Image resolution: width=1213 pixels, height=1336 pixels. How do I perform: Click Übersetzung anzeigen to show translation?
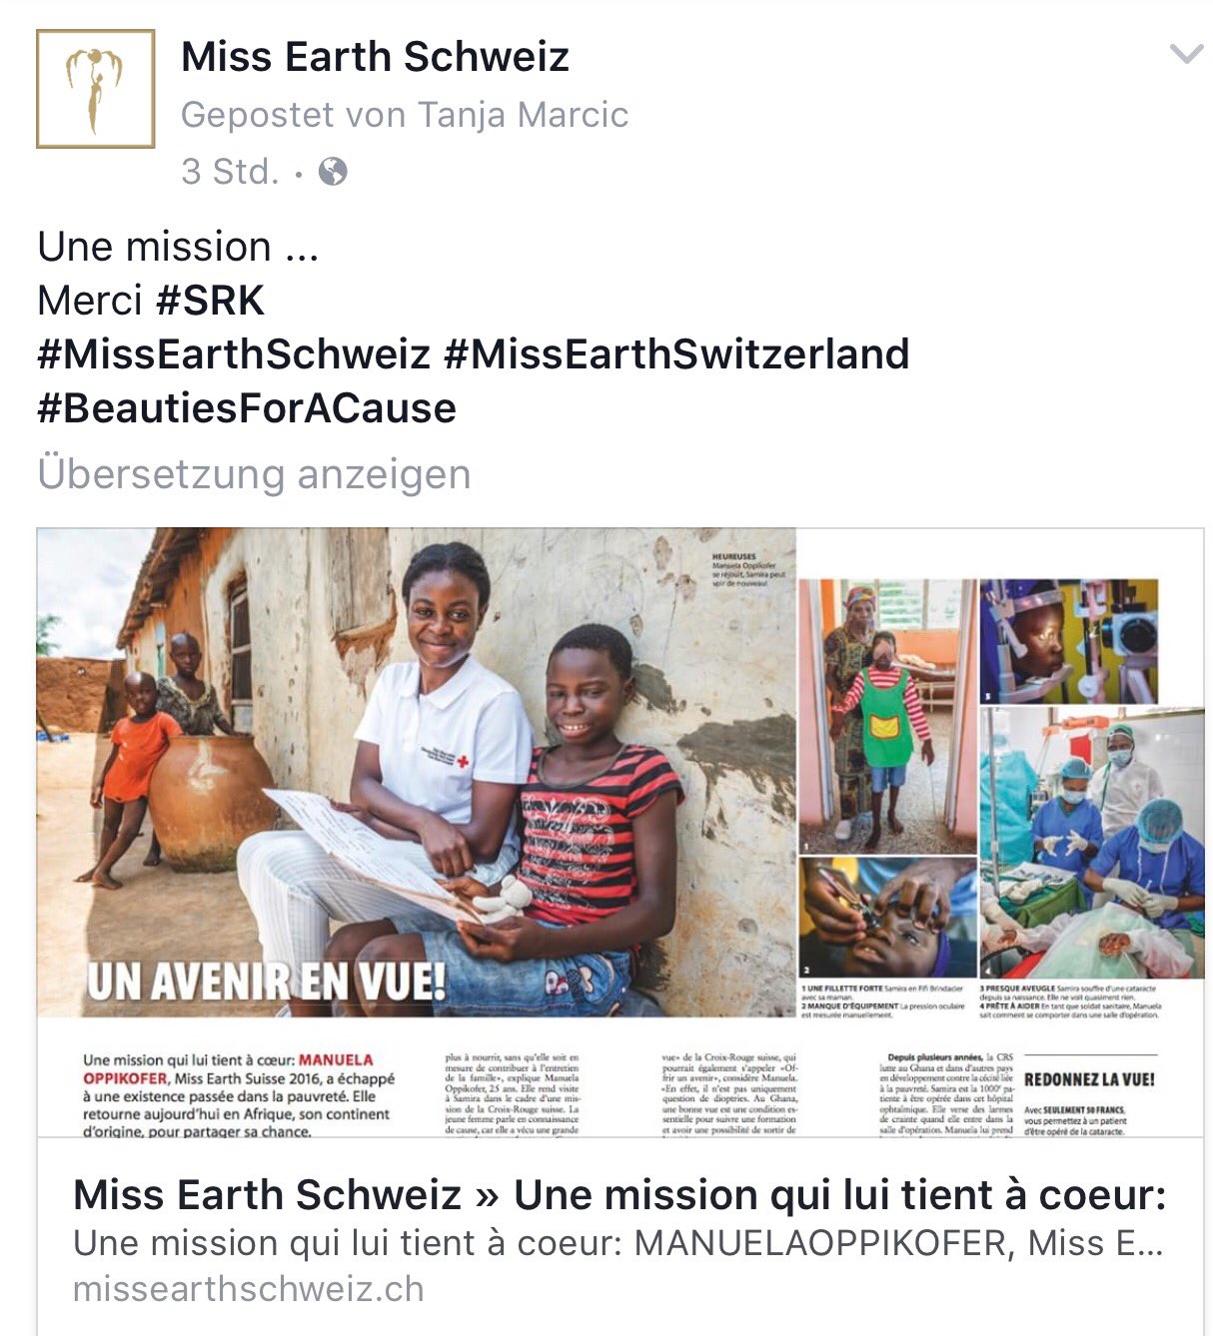[x=254, y=474]
